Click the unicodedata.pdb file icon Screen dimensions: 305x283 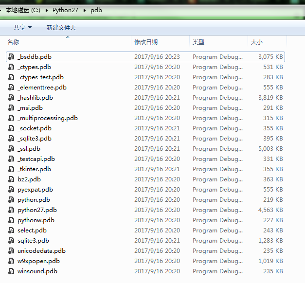(x=11, y=251)
